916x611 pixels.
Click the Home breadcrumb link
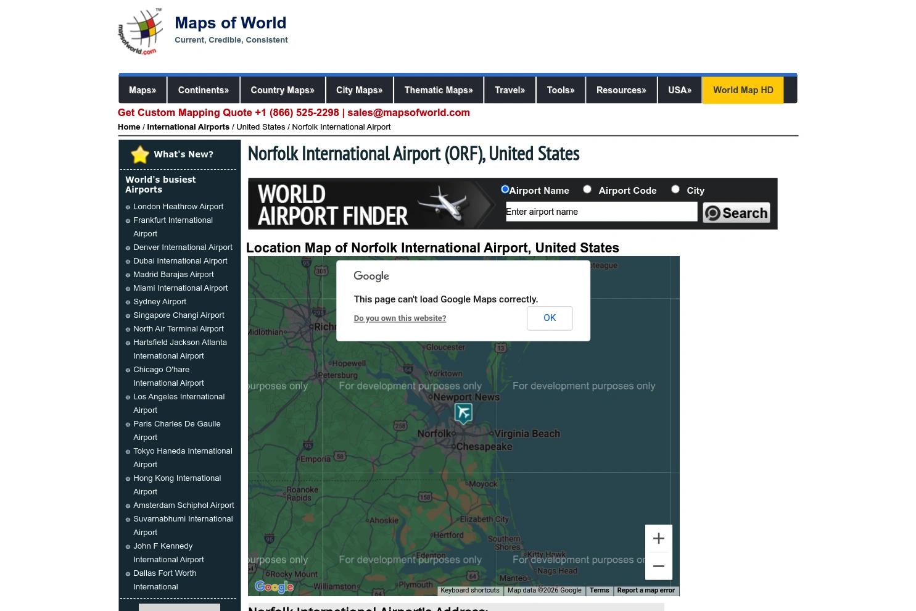pyautogui.click(x=129, y=127)
